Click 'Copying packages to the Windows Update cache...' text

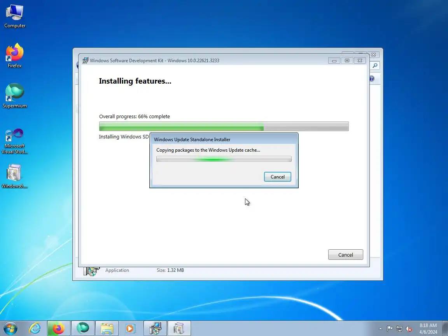tap(208, 150)
